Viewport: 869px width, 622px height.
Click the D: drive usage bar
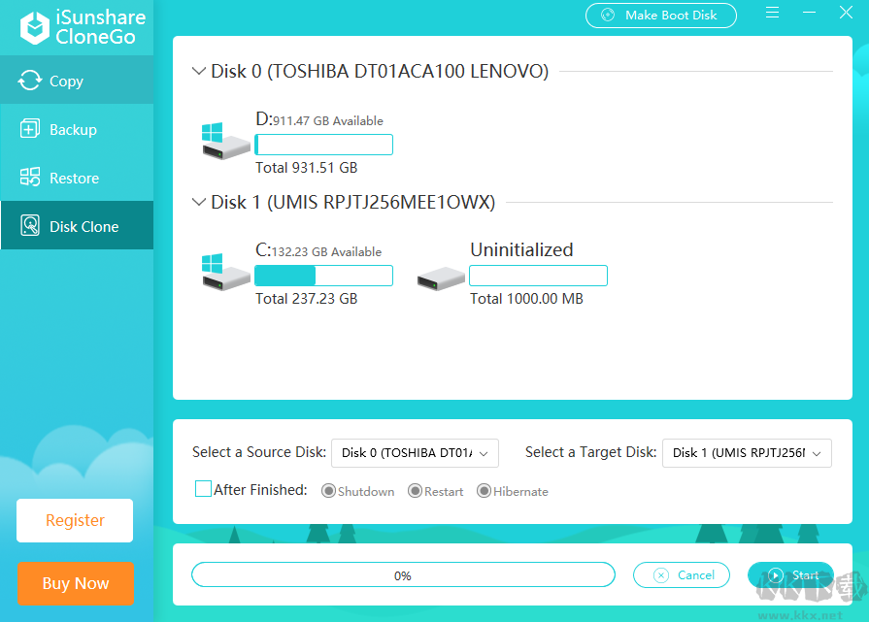[x=323, y=145]
